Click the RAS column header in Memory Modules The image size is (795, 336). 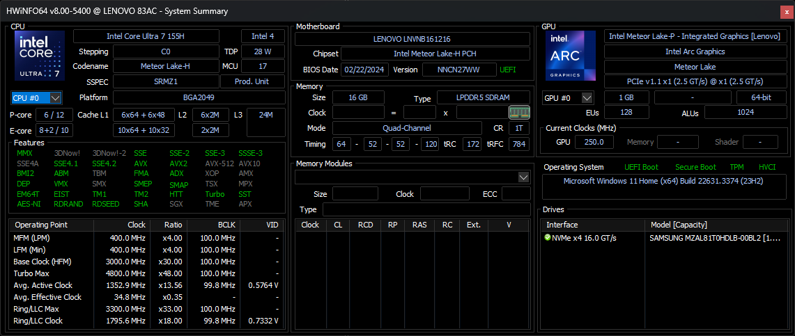(x=419, y=225)
